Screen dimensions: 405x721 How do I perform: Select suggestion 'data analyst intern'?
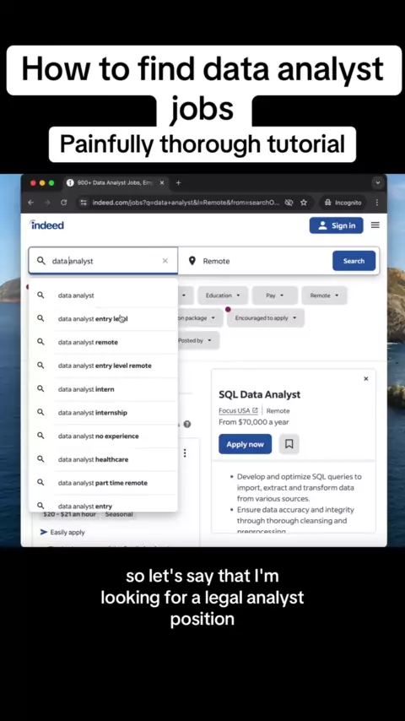point(104,389)
